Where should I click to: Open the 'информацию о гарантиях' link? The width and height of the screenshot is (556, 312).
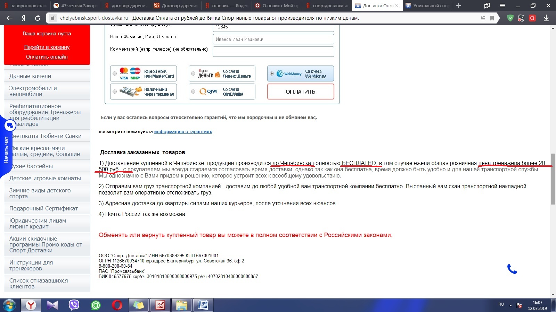coord(183,132)
